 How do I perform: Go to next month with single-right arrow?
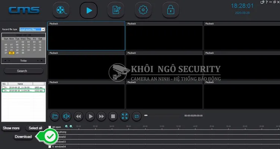pos(38,61)
